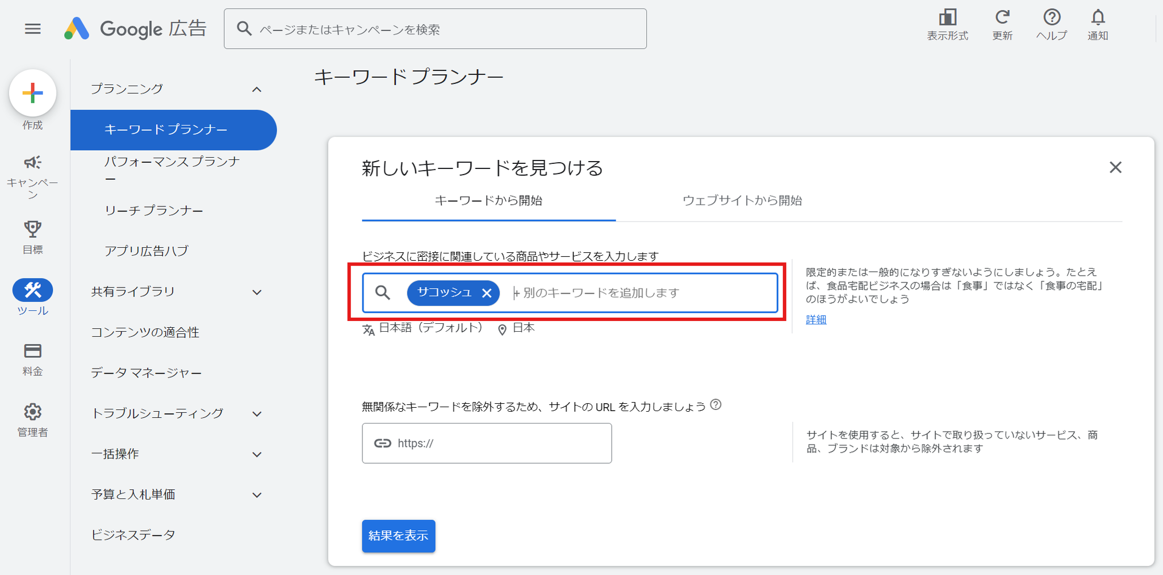Screen dimensions: 1163x575
Task: Open 料金 card icon in sidebar
Action: click(32, 351)
